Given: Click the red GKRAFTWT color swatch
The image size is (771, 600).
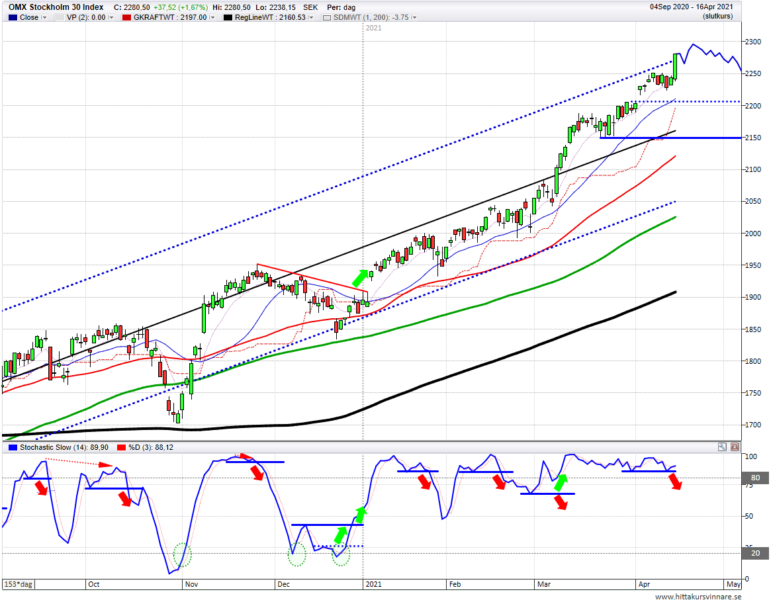Looking at the screenshot, I should [126, 17].
